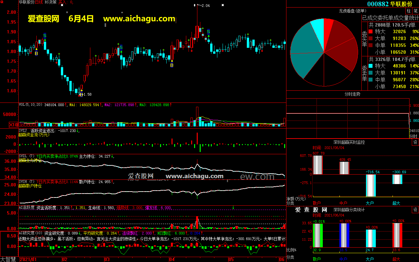Click the 共 3326单 104.7手/单 sell summary
The width and height of the screenshot is (419, 262).
click(x=392, y=59)
